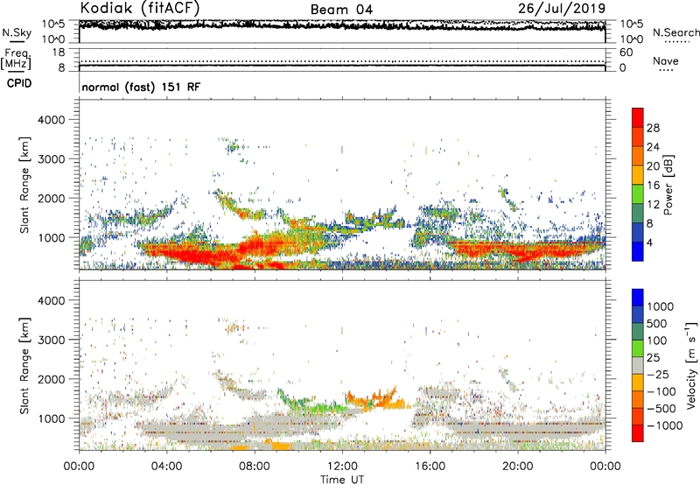
Task: Click the '-1000' velocity colorbar tick label
Action: (x=664, y=425)
